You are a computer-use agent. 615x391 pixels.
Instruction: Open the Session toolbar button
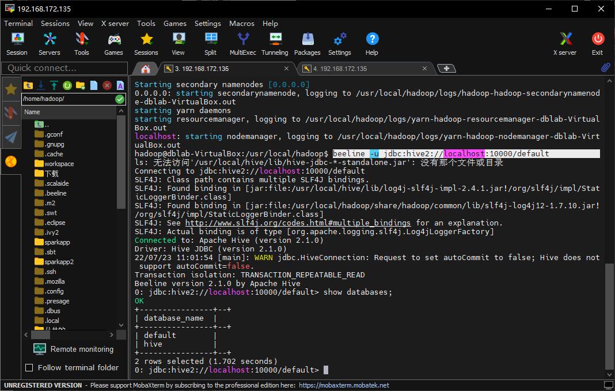17,44
